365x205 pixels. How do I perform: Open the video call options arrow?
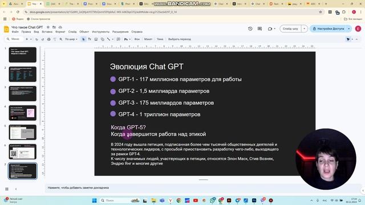pos(275,28)
